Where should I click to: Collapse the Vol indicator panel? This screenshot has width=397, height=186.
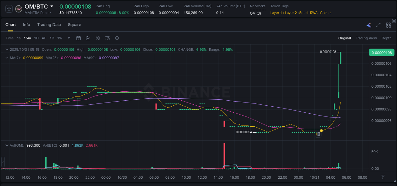click(x=7, y=145)
